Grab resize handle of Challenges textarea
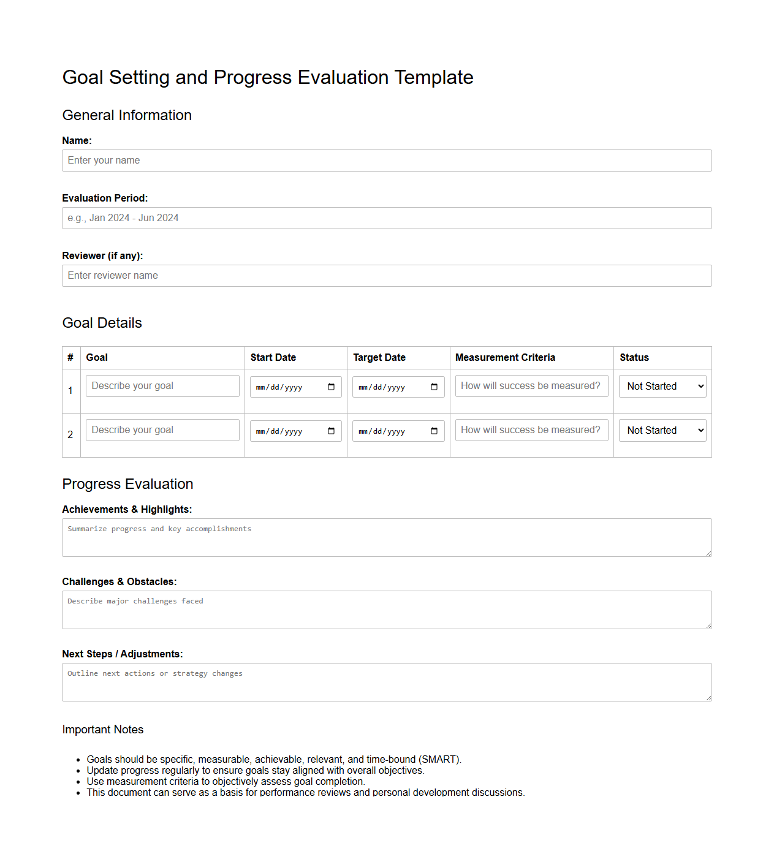 pyautogui.click(x=708, y=626)
